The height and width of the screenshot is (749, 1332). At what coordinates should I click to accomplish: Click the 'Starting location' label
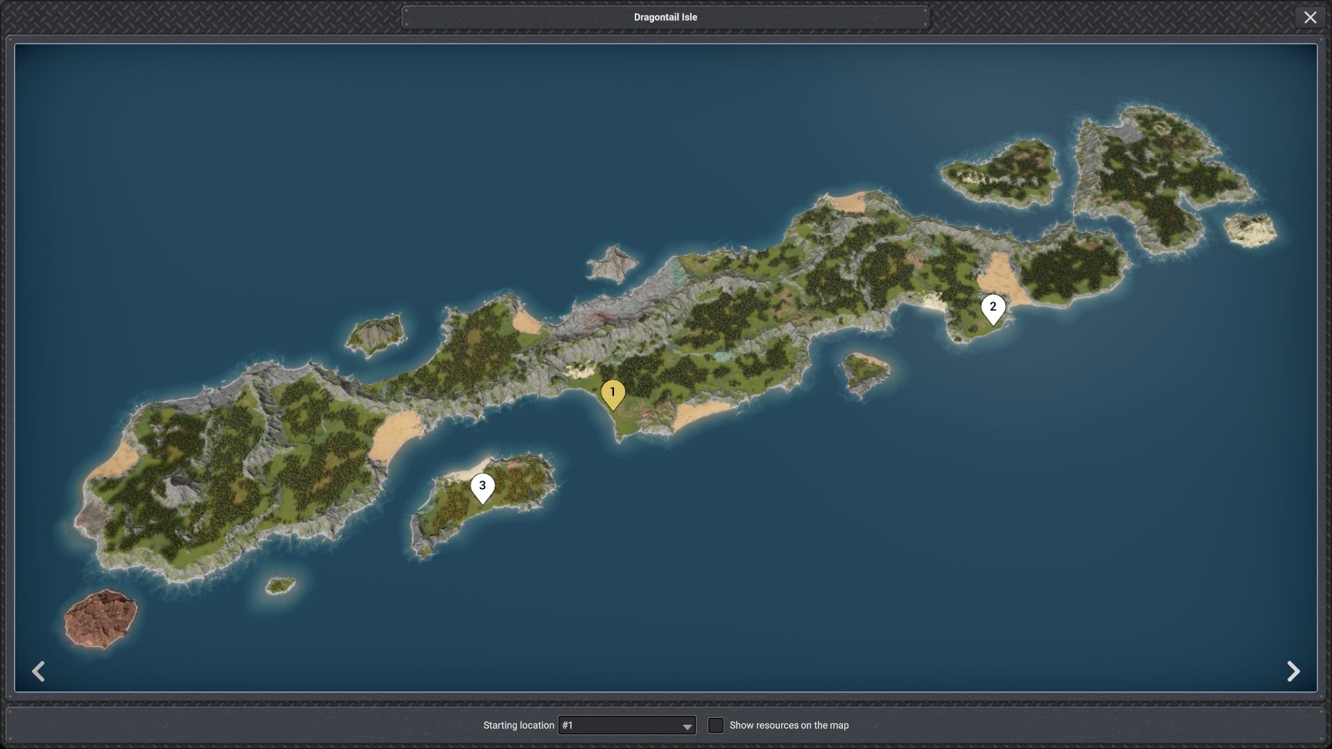(518, 725)
